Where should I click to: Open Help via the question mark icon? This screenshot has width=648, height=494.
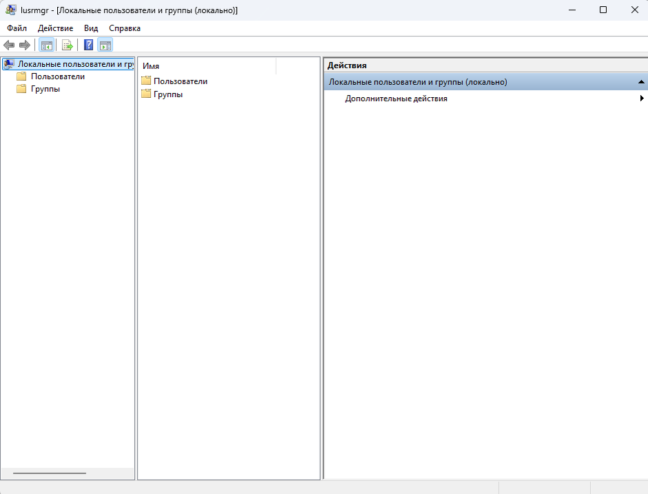click(88, 45)
